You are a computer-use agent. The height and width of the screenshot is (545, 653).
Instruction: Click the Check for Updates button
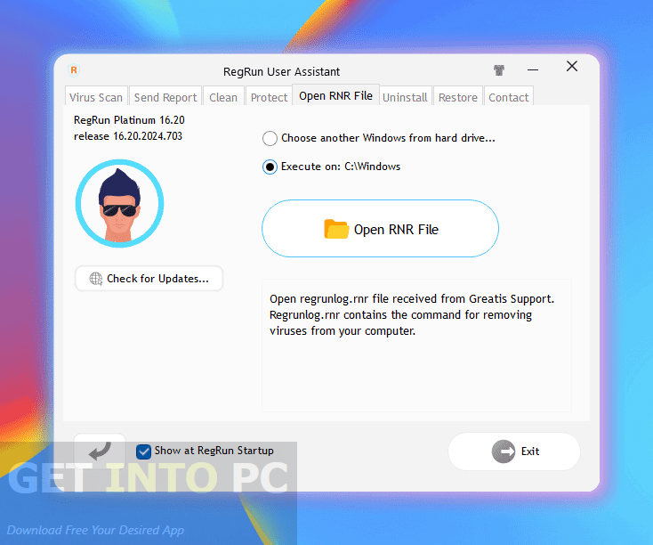(149, 279)
